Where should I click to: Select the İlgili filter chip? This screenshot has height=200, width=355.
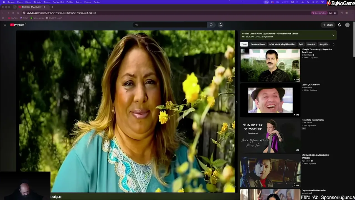(301, 44)
